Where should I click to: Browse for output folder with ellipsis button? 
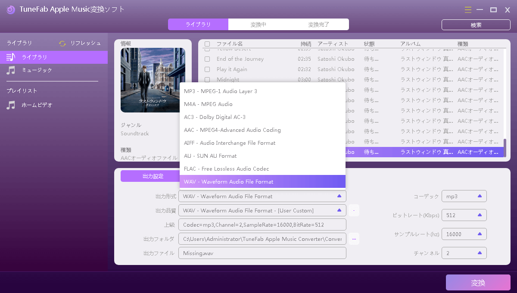(x=354, y=238)
